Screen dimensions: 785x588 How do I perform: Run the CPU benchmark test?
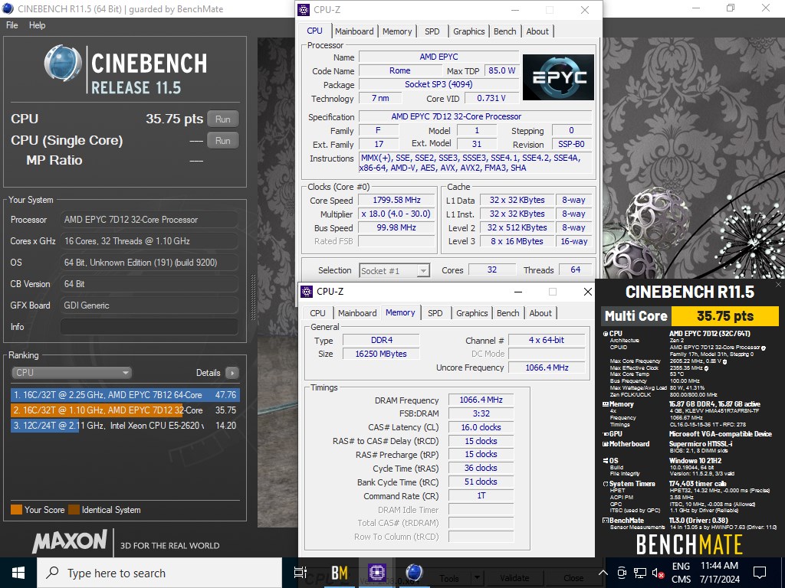(x=223, y=119)
